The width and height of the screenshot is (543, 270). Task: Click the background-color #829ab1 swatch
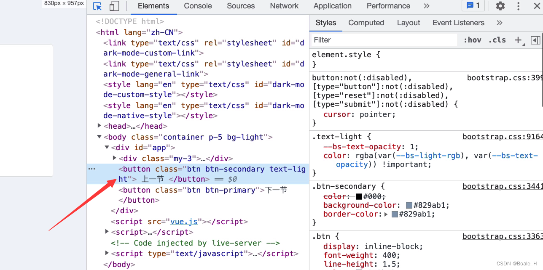409,205
